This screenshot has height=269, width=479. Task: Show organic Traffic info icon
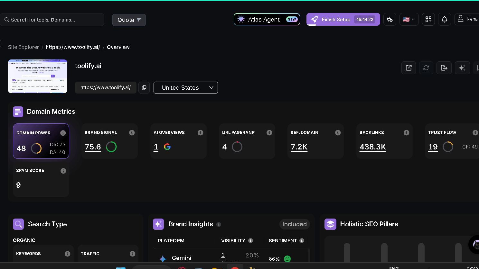pyautogui.click(x=132, y=254)
